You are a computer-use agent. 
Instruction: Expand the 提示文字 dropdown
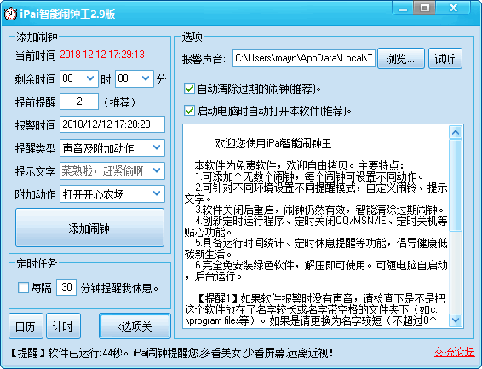coord(157,170)
